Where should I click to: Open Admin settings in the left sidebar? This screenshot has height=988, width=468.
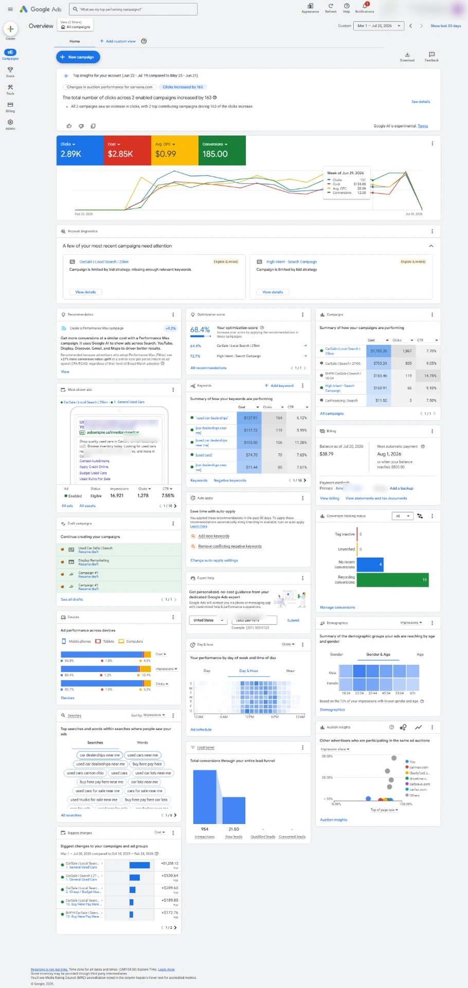[x=10, y=124]
